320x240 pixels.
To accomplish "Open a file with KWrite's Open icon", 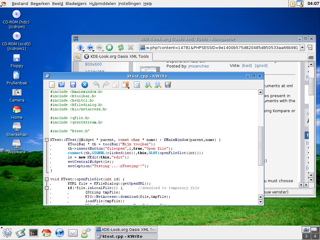I will (62, 85).
